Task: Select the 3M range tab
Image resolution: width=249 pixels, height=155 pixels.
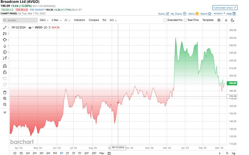Action: (x=41, y=153)
